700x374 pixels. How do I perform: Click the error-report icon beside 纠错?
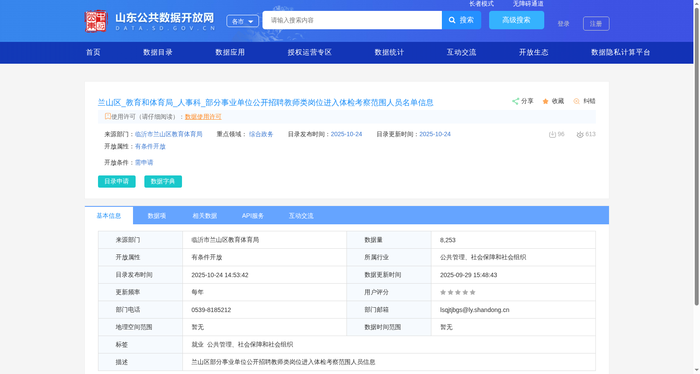point(577,101)
